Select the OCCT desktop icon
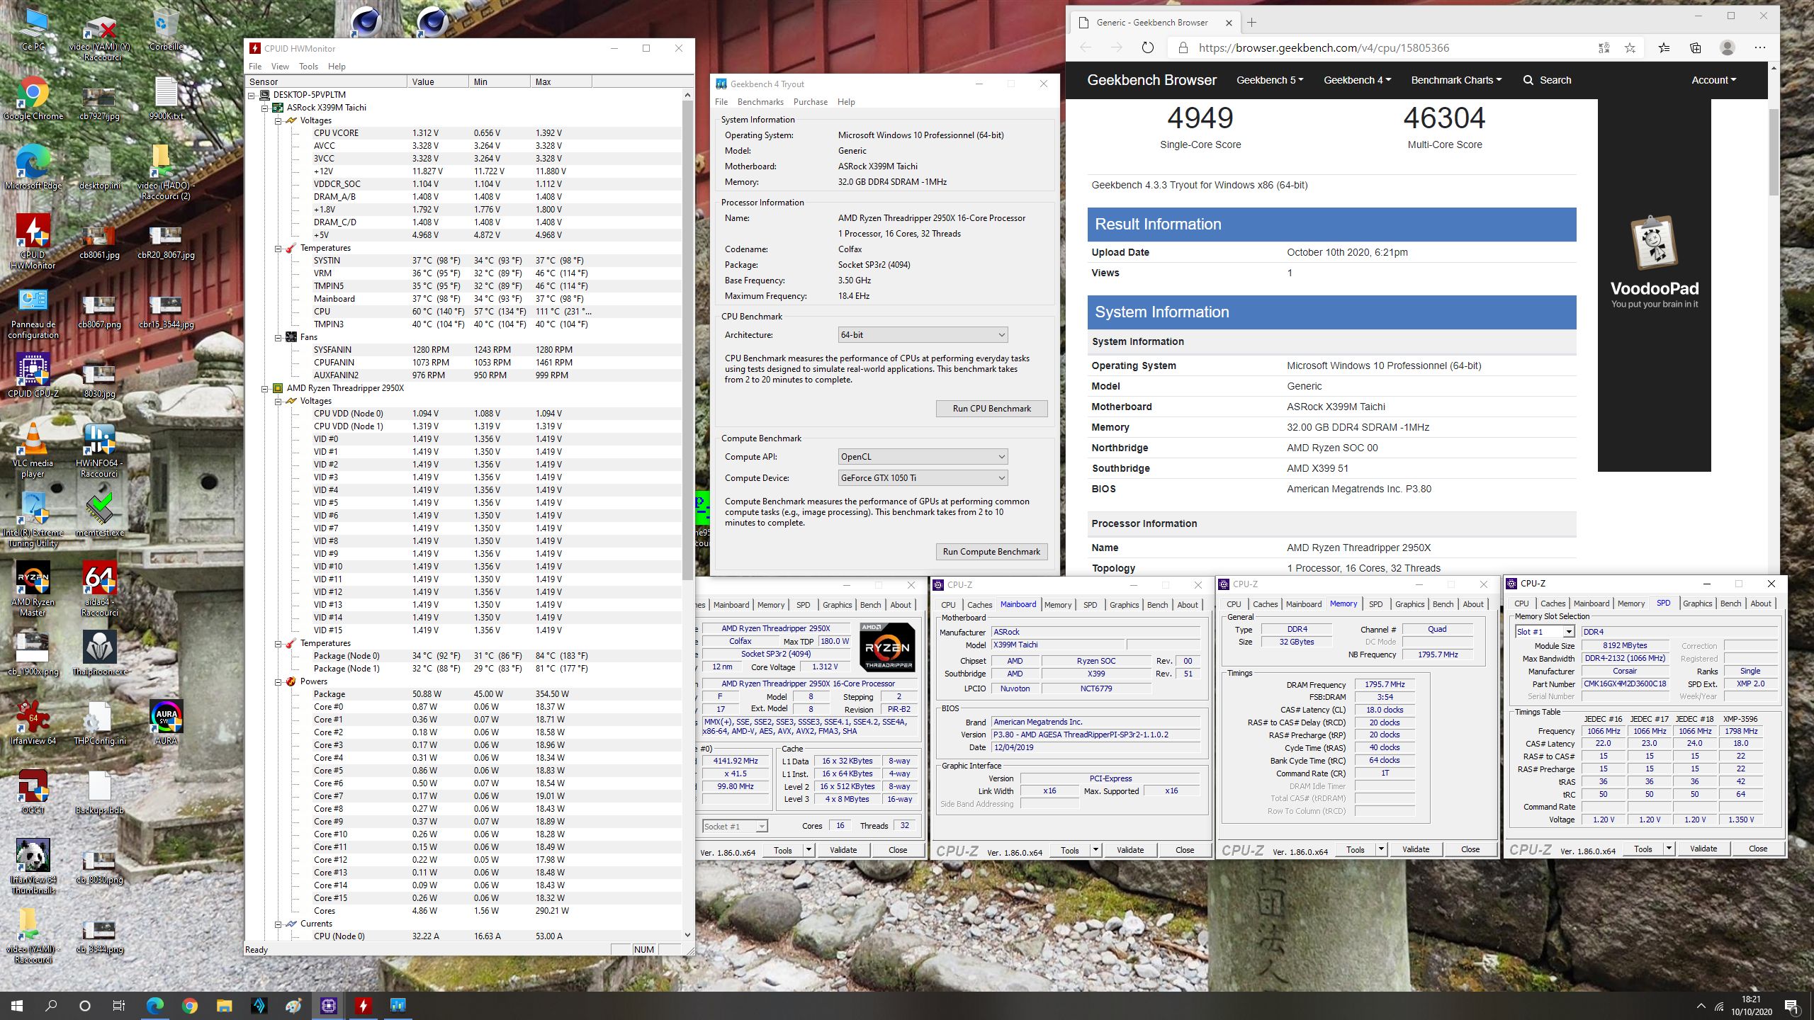Viewport: 1814px width, 1020px height. click(33, 793)
